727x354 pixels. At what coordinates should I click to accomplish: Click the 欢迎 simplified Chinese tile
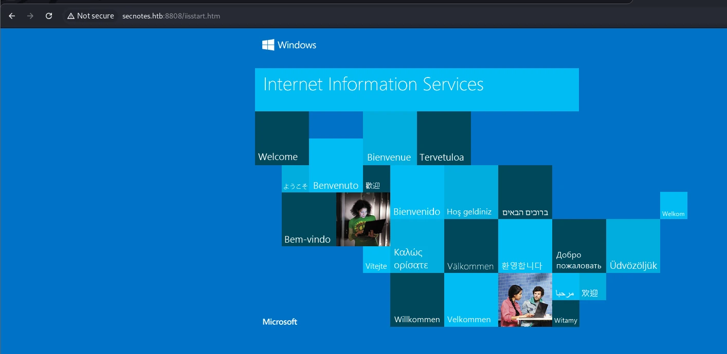point(593,286)
